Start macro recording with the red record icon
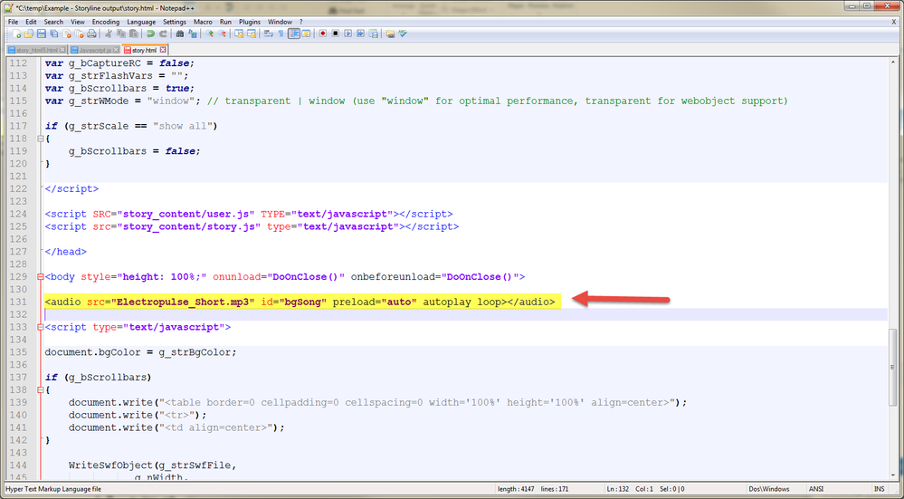The height and width of the screenshot is (499, 904). 322,34
